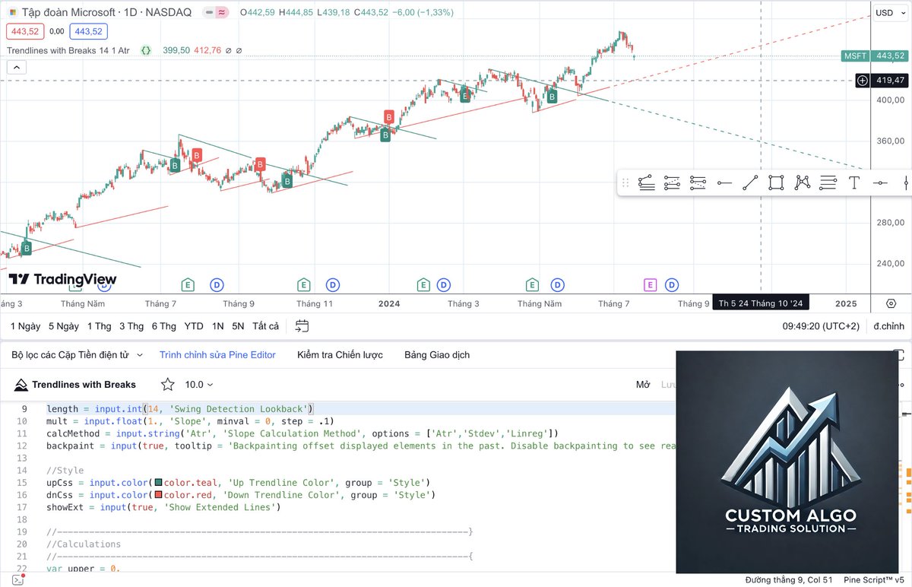Click the script icon next to Trendlines with Breaks
Screen dimensions: 912x587
click(x=21, y=385)
